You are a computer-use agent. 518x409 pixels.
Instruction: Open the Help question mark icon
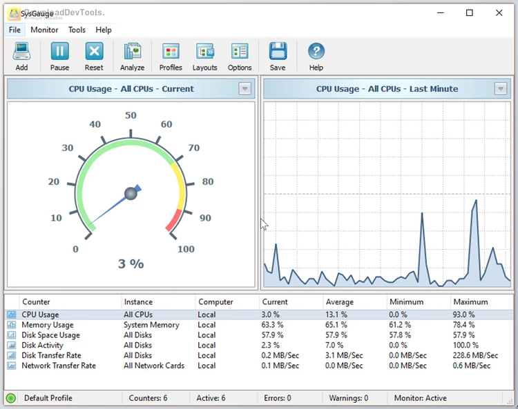pos(316,52)
